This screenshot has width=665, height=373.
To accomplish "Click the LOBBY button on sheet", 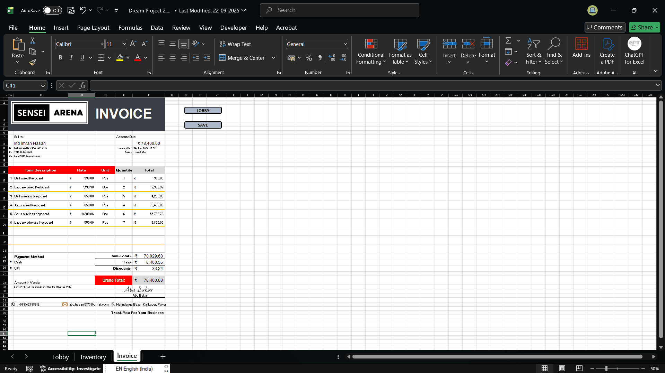I will tap(203, 111).
